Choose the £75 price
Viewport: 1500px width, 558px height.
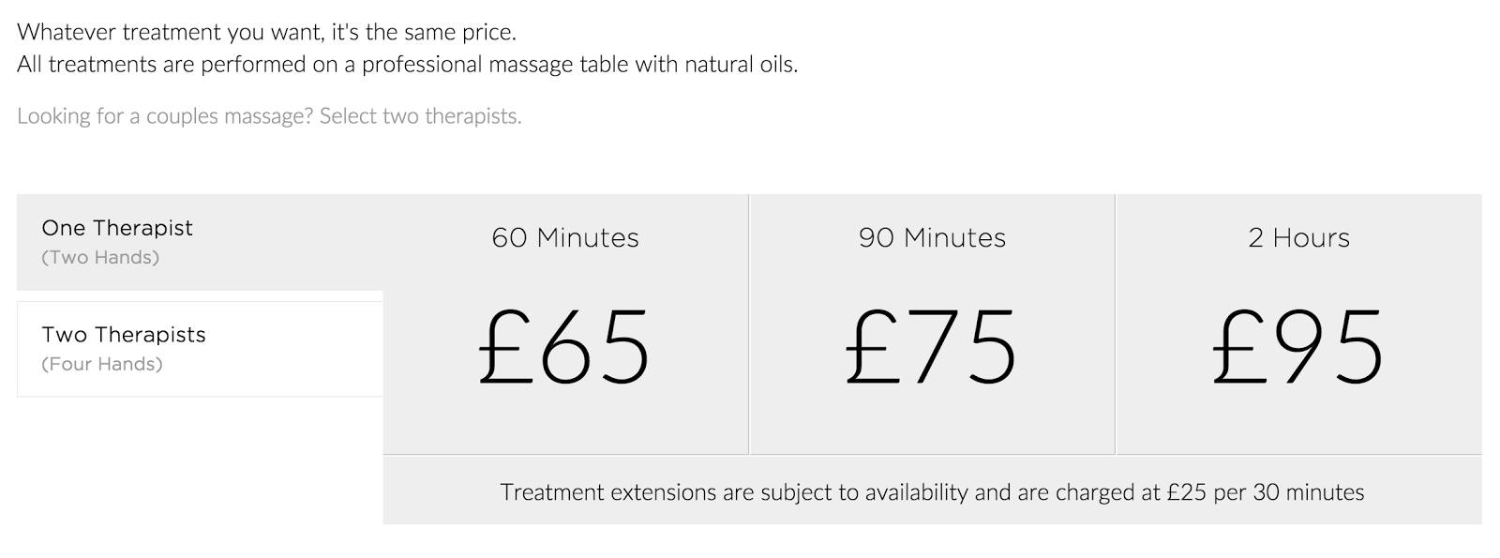pyautogui.click(x=931, y=347)
